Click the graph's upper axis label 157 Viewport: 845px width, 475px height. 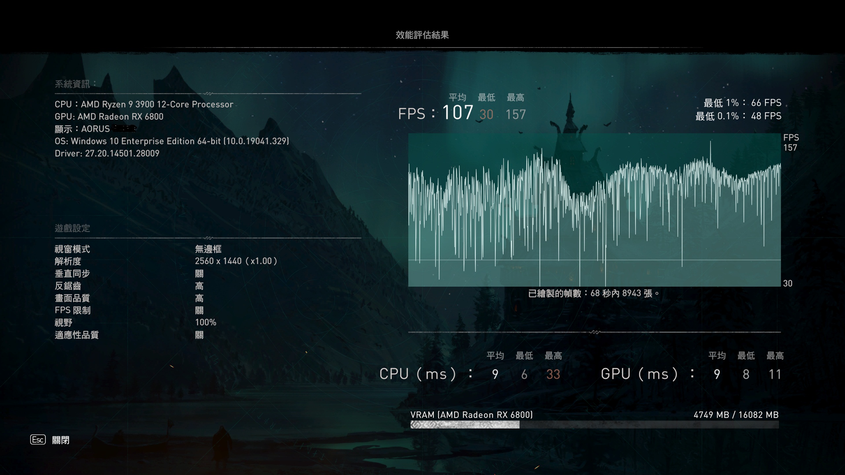point(790,147)
